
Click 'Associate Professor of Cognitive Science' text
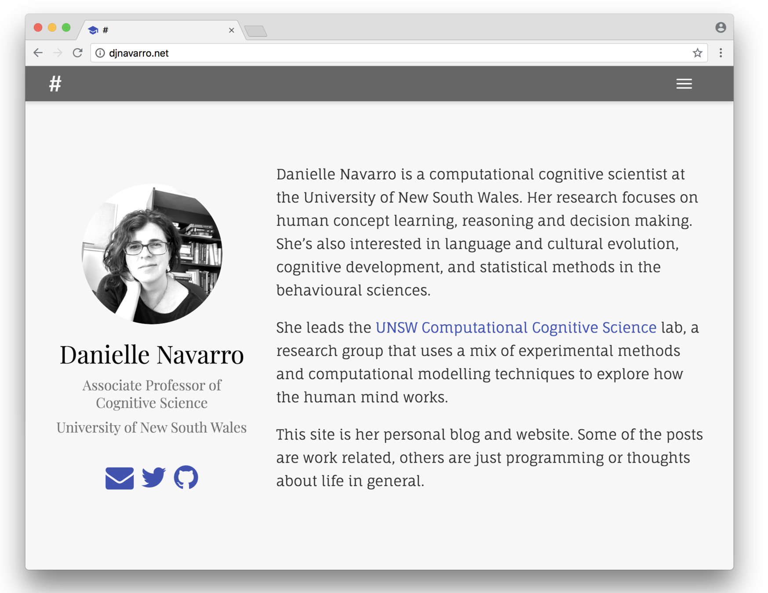[152, 394]
